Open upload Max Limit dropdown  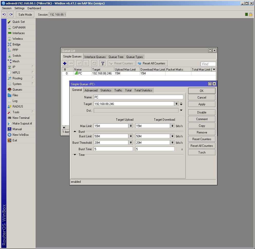[x=131, y=126]
